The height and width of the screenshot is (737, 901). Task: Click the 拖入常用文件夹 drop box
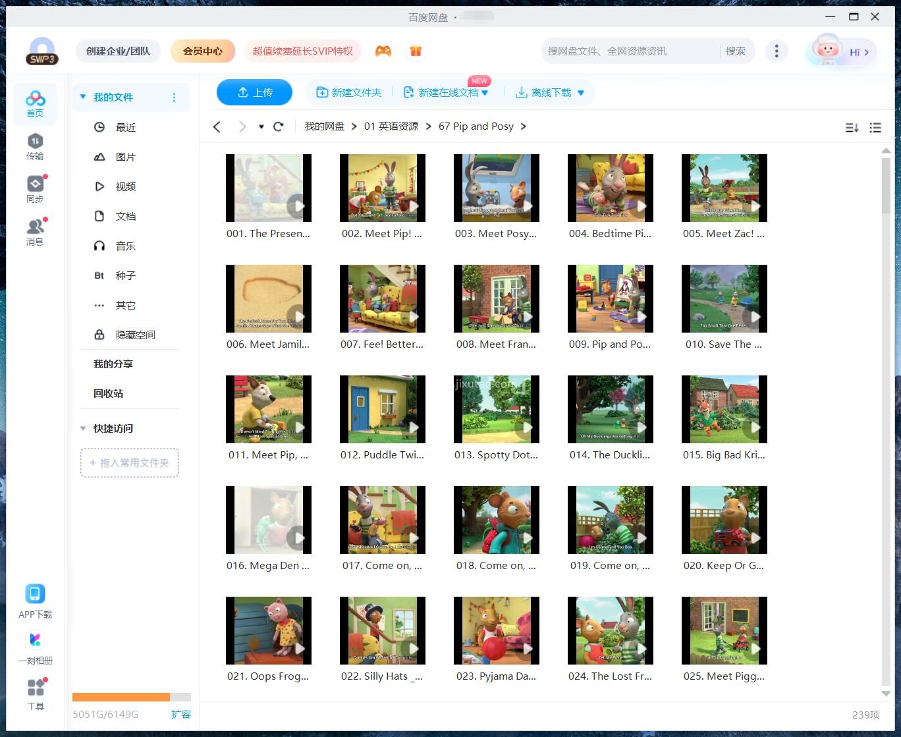click(x=130, y=463)
